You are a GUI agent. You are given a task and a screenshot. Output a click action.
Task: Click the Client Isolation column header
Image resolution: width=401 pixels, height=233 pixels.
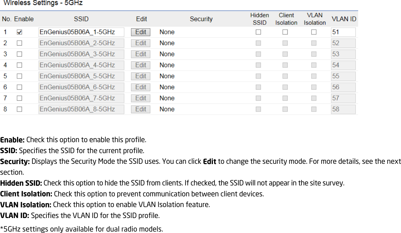286,19
